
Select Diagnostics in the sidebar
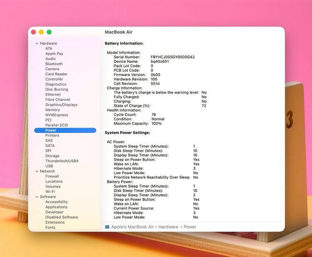tap(56, 84)
